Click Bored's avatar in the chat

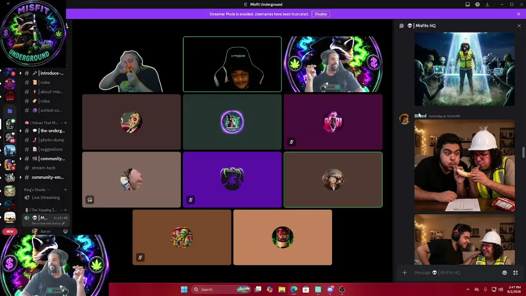pyautogui.click(x=405, y=119)
